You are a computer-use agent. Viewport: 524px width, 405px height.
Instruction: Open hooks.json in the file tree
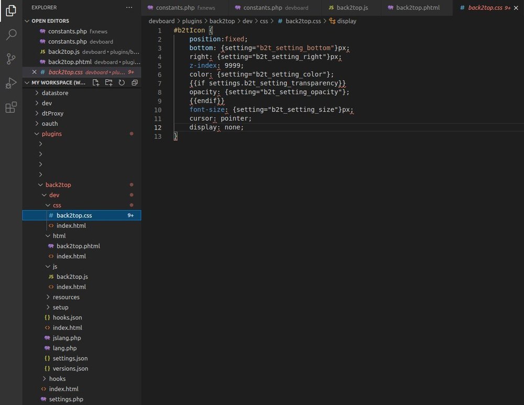(x=67, y=318)
